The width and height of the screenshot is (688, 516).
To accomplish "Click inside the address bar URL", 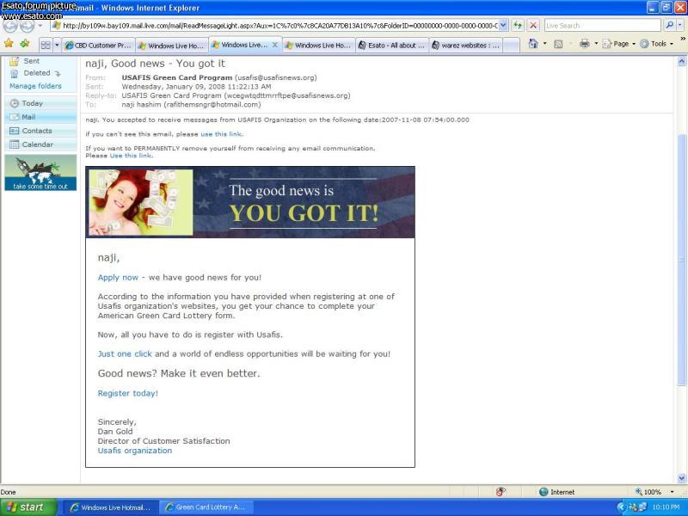I will [x=279, y=26].
